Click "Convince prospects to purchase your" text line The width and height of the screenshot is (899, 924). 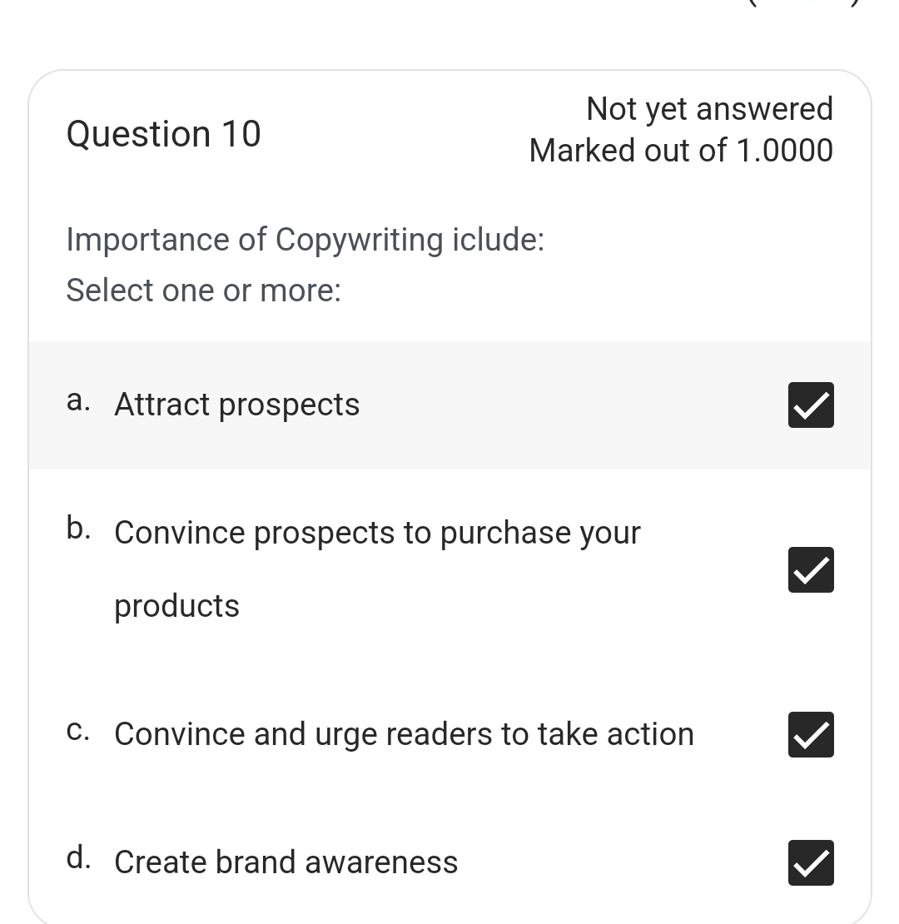point(377,533)
